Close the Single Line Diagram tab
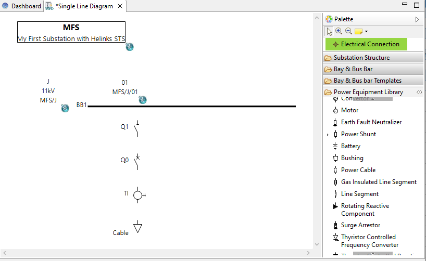The image size is (426, 261). 119,6
